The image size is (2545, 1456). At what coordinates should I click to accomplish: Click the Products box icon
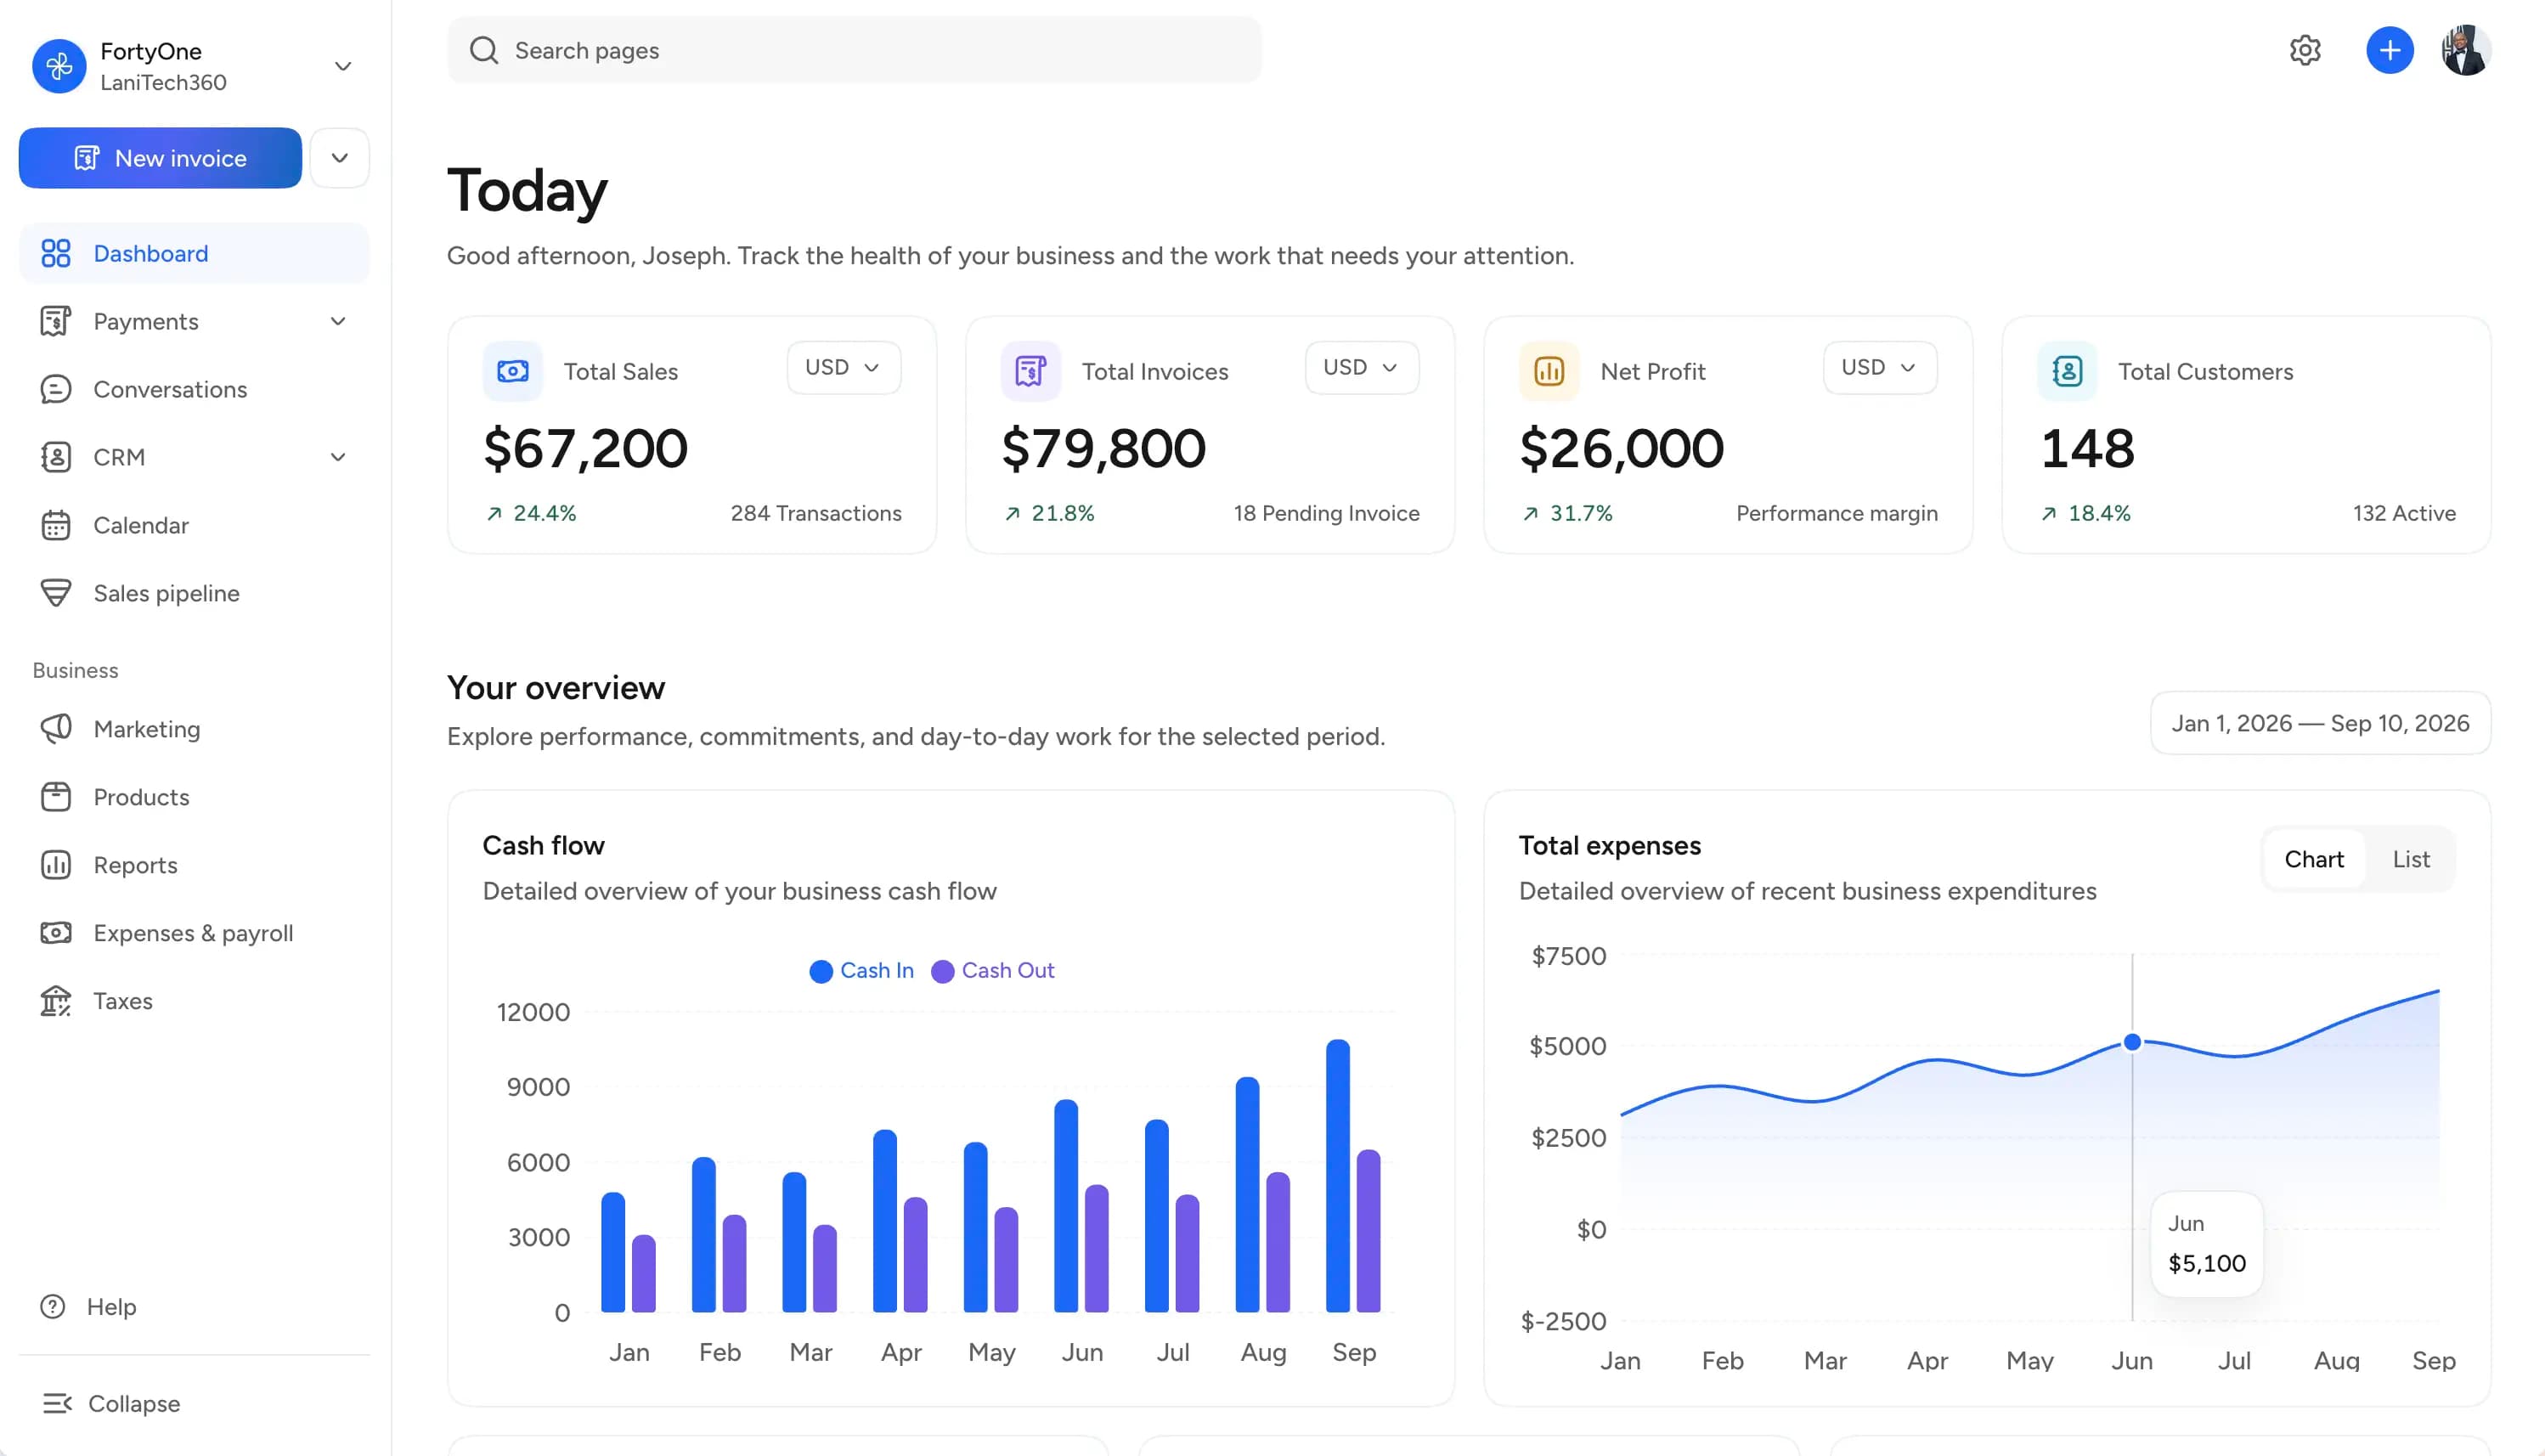56,797
